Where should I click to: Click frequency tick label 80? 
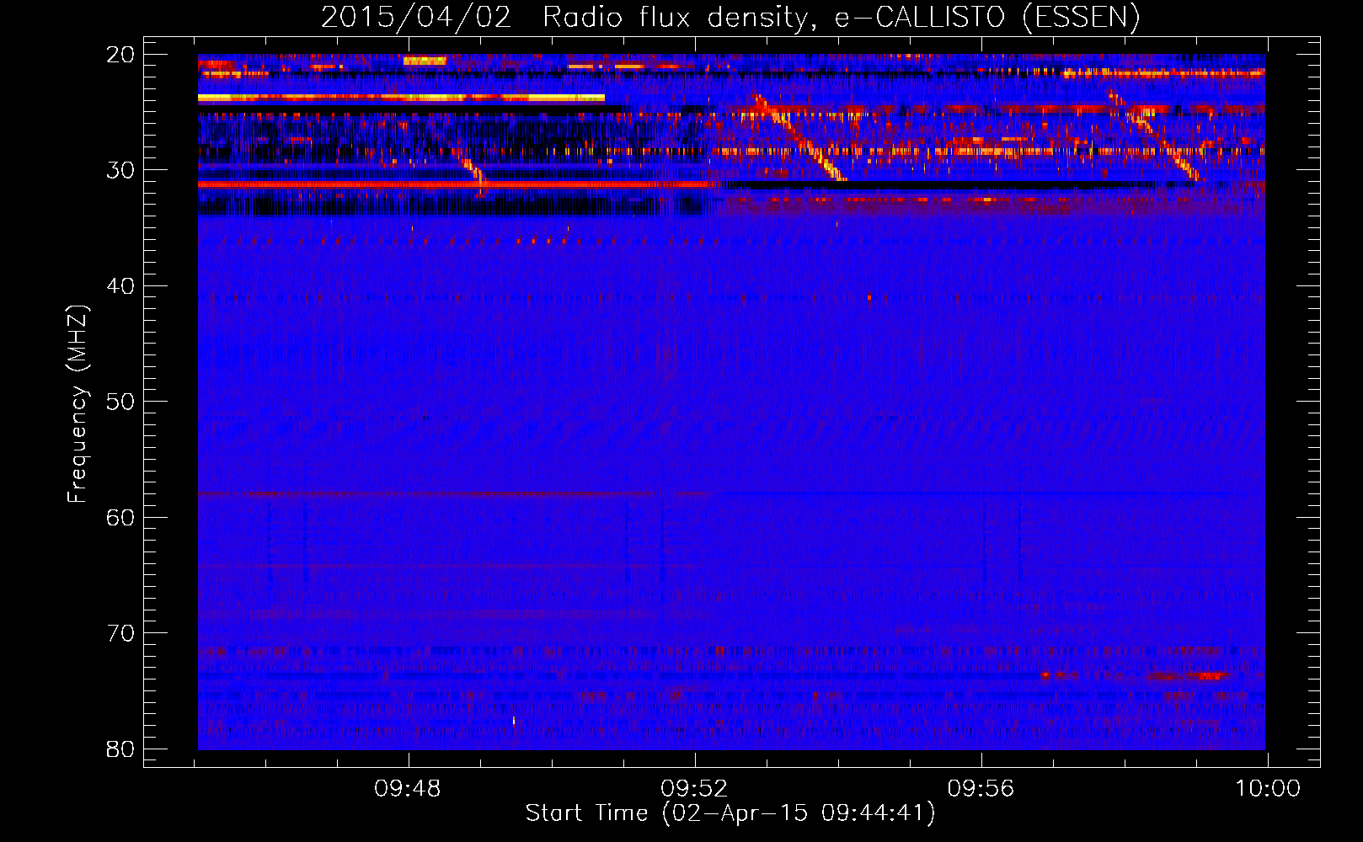pyautogui.click(x=120, y=749)
